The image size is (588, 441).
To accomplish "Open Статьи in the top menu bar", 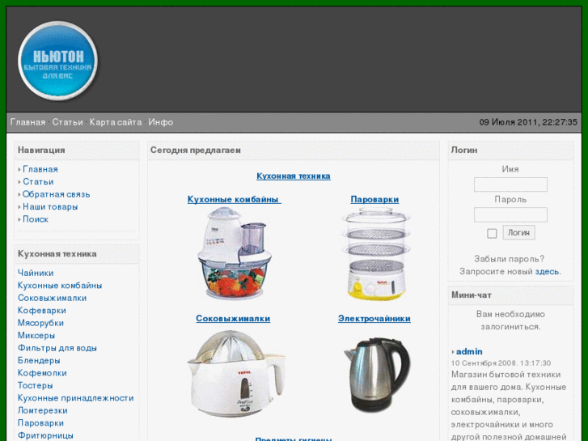I will coord(67,122).
